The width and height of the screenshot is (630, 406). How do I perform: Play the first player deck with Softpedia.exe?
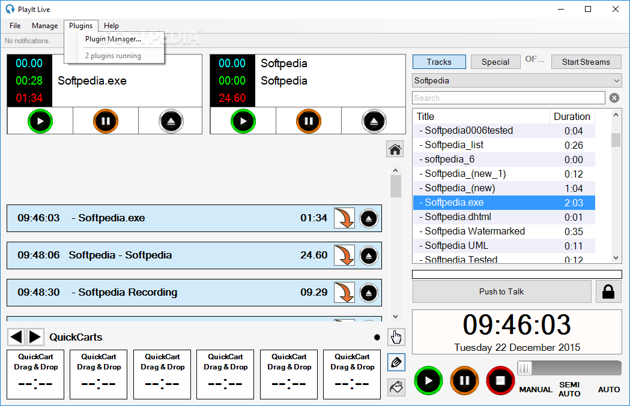click(40, 121)
